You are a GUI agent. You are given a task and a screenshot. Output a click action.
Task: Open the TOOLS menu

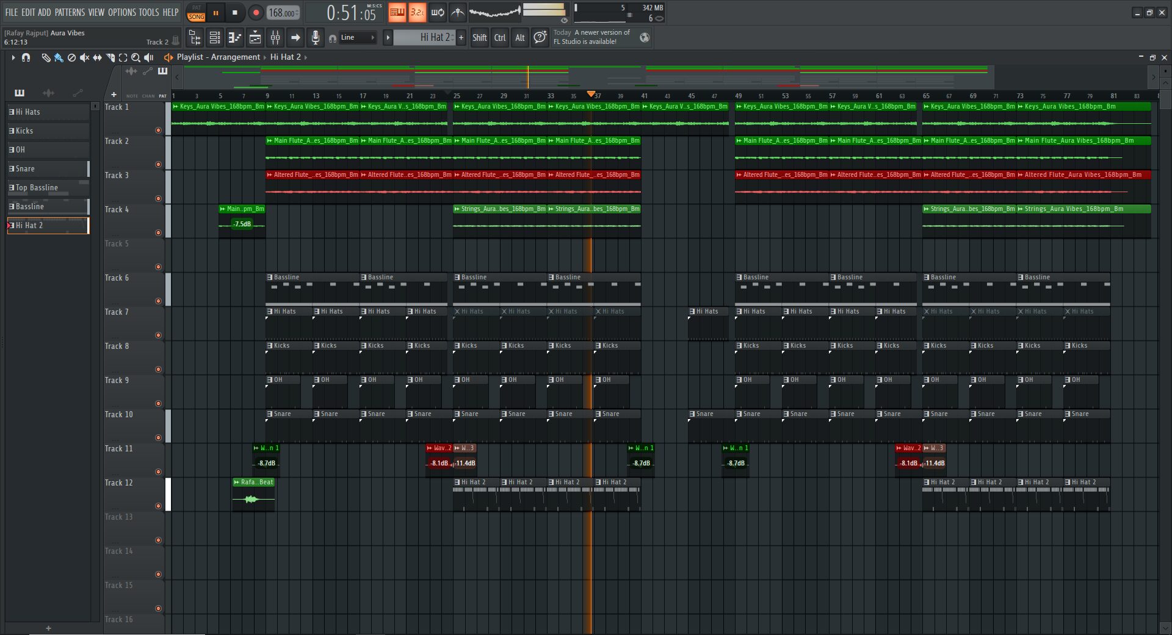pos(148,12)
